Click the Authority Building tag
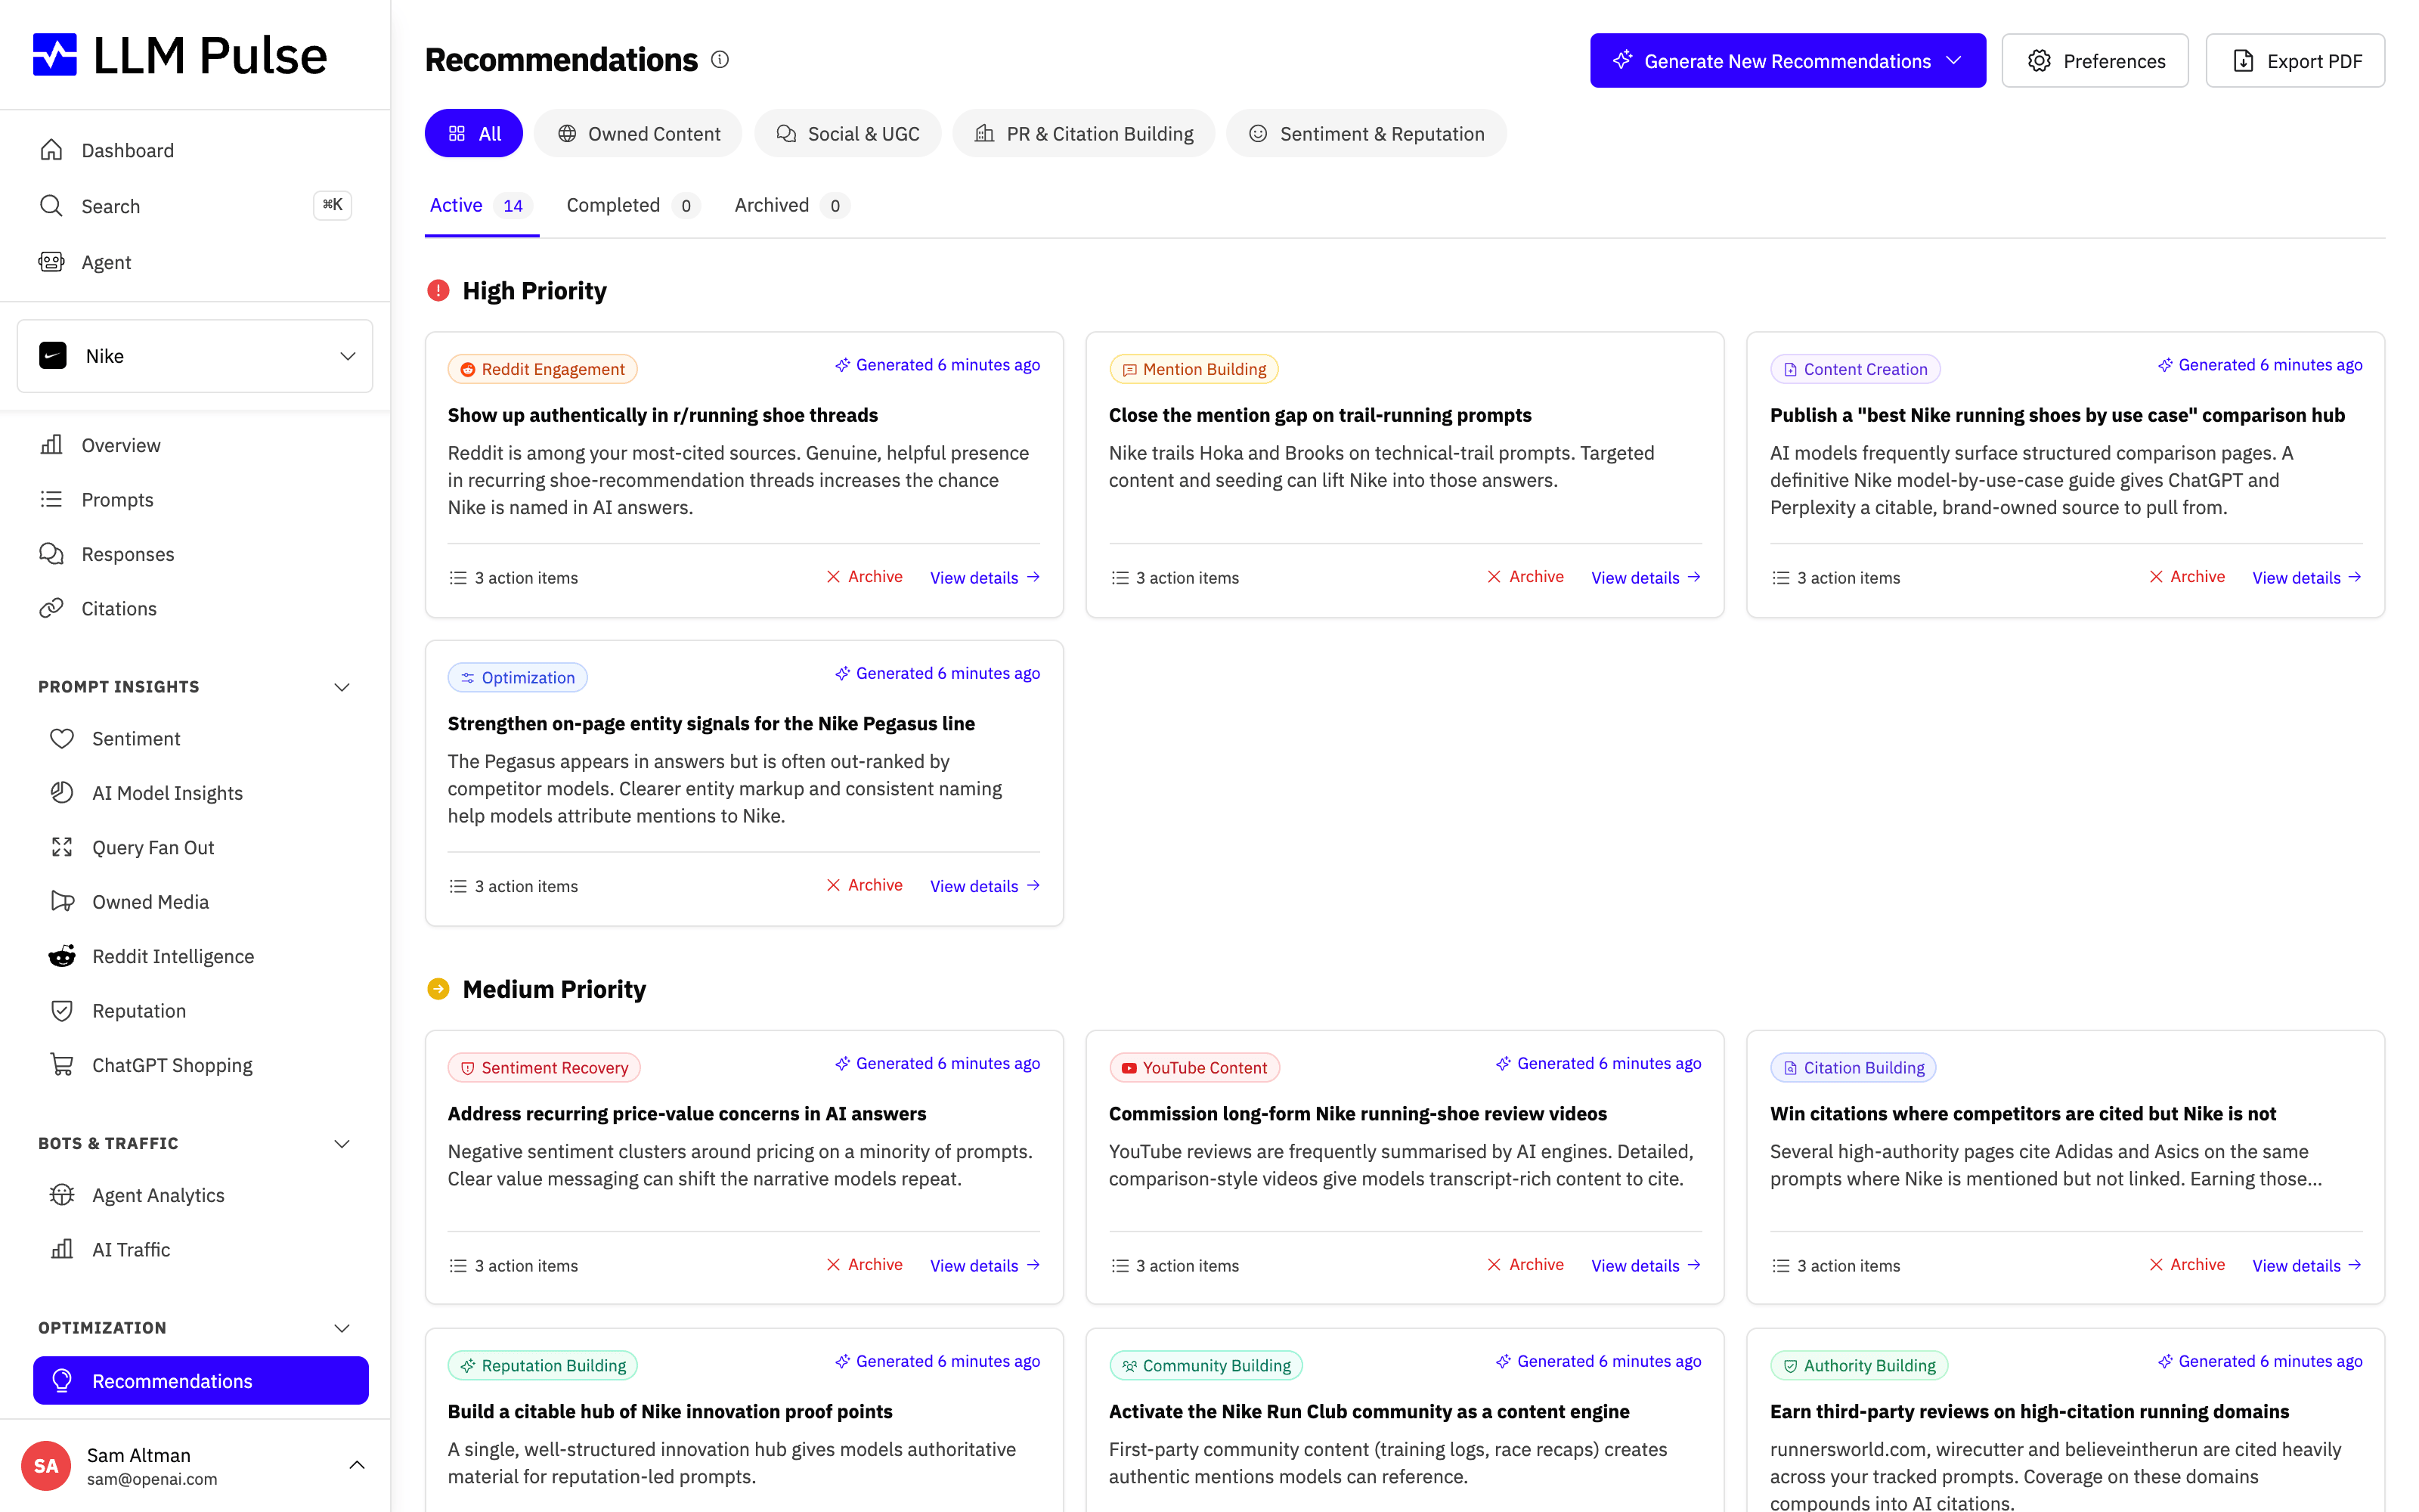This screenshot has width=2419, height=1512. tap(1860, 1365)
